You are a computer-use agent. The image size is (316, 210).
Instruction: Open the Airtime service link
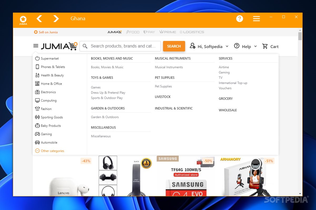click(x=224, y=67)
